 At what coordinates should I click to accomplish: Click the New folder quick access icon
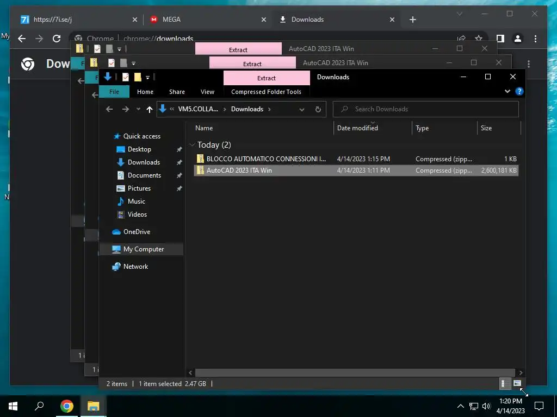tap(138, 77)
